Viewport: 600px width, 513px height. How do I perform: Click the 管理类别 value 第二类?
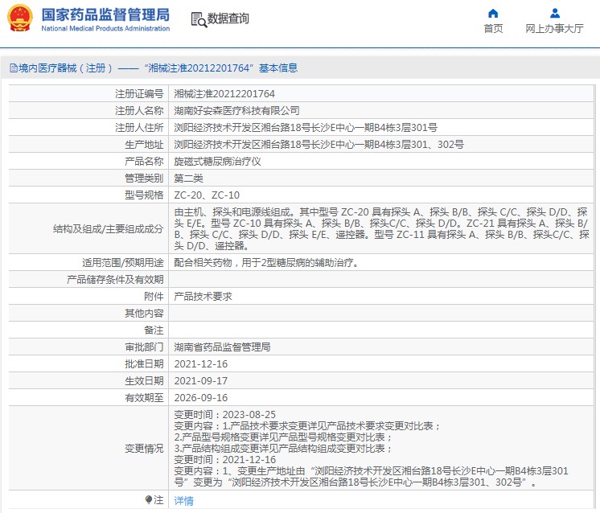pos(189,178)
